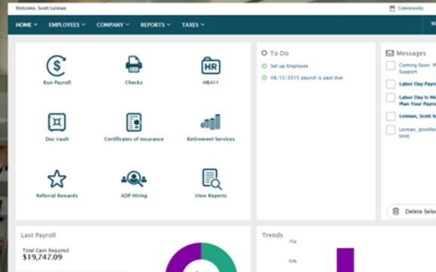The height and width of the screenshot is (272, 436).
Task: Check the Labor Day Is Monday message checkbox
Action: click(391, 98)
